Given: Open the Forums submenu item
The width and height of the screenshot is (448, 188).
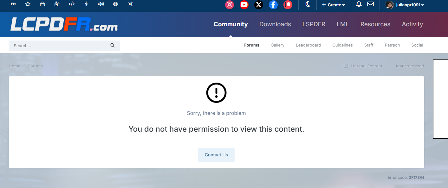Looking at the screenshot, I should tap(252, 45).
